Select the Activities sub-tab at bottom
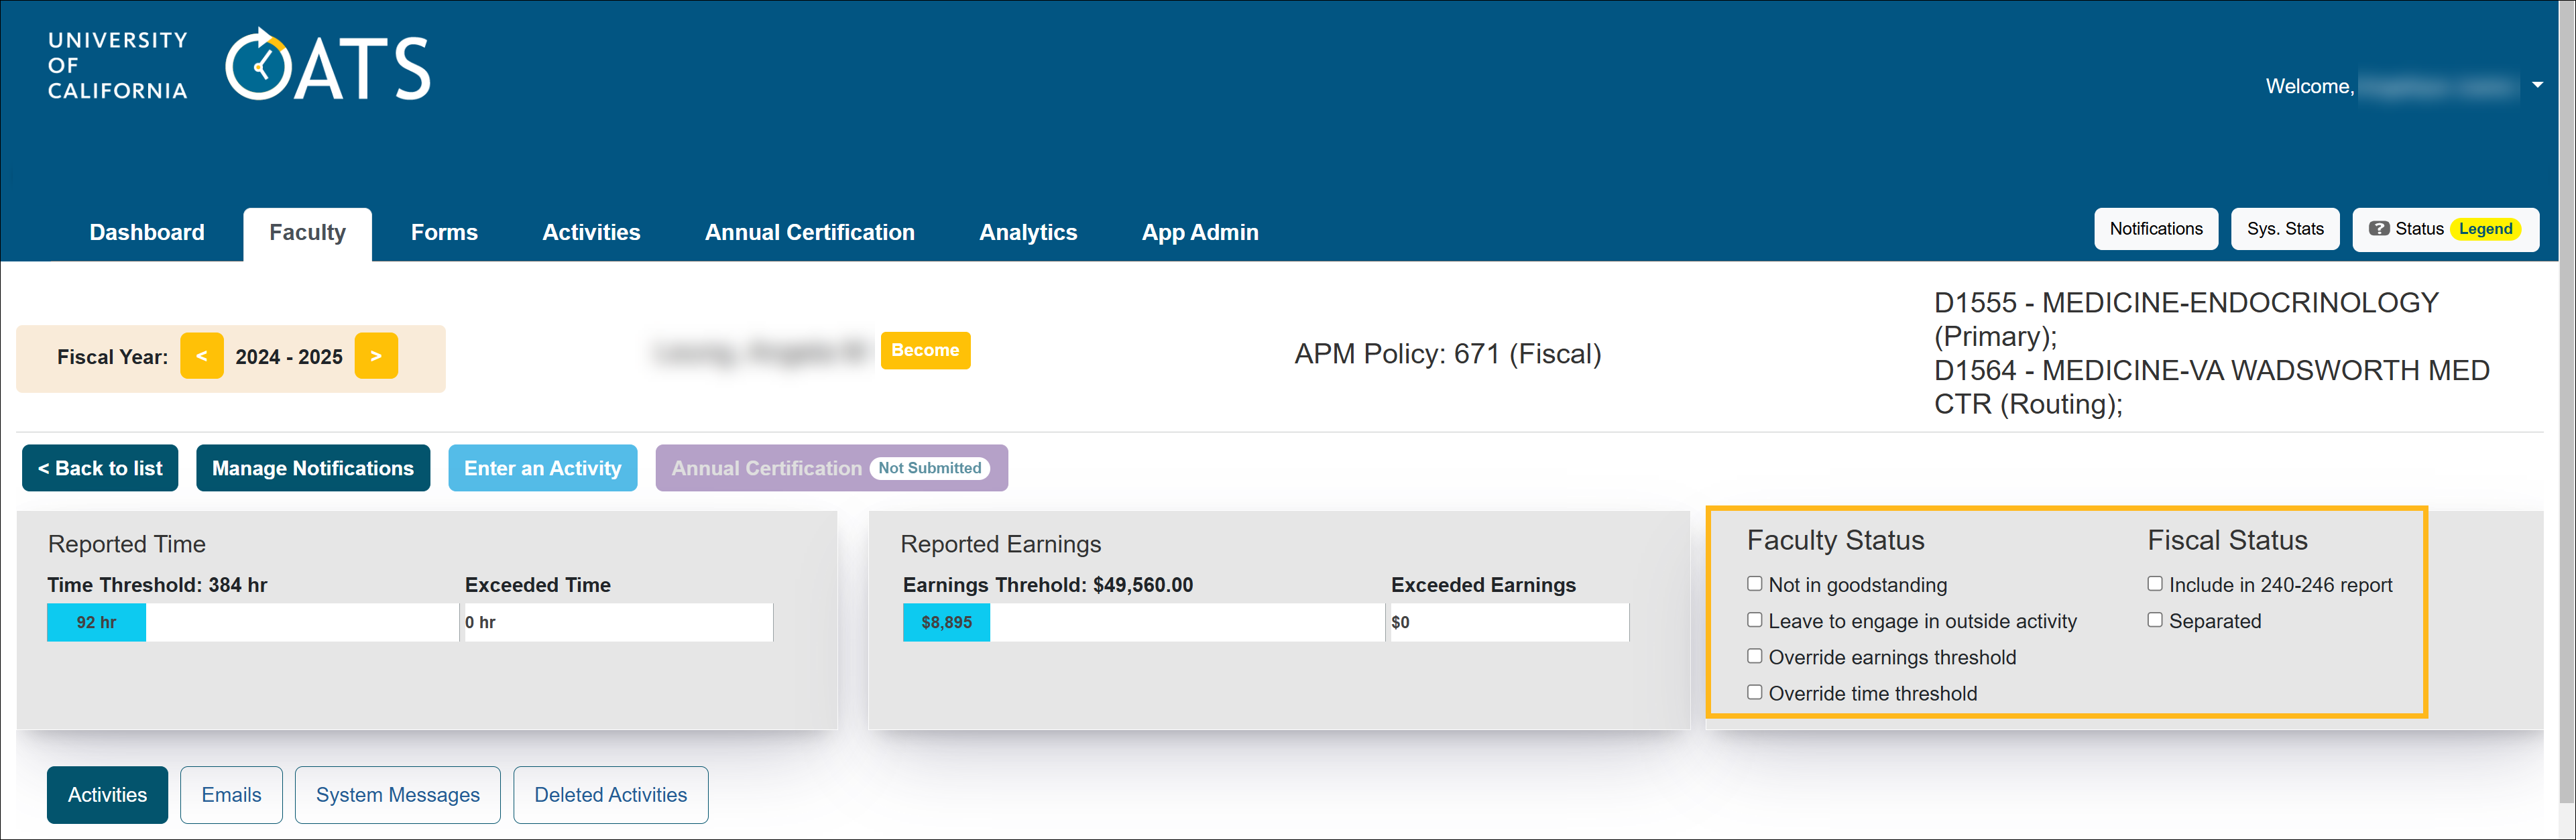The height and width of the screenshot is (840, 2576). tap(107, 795)
